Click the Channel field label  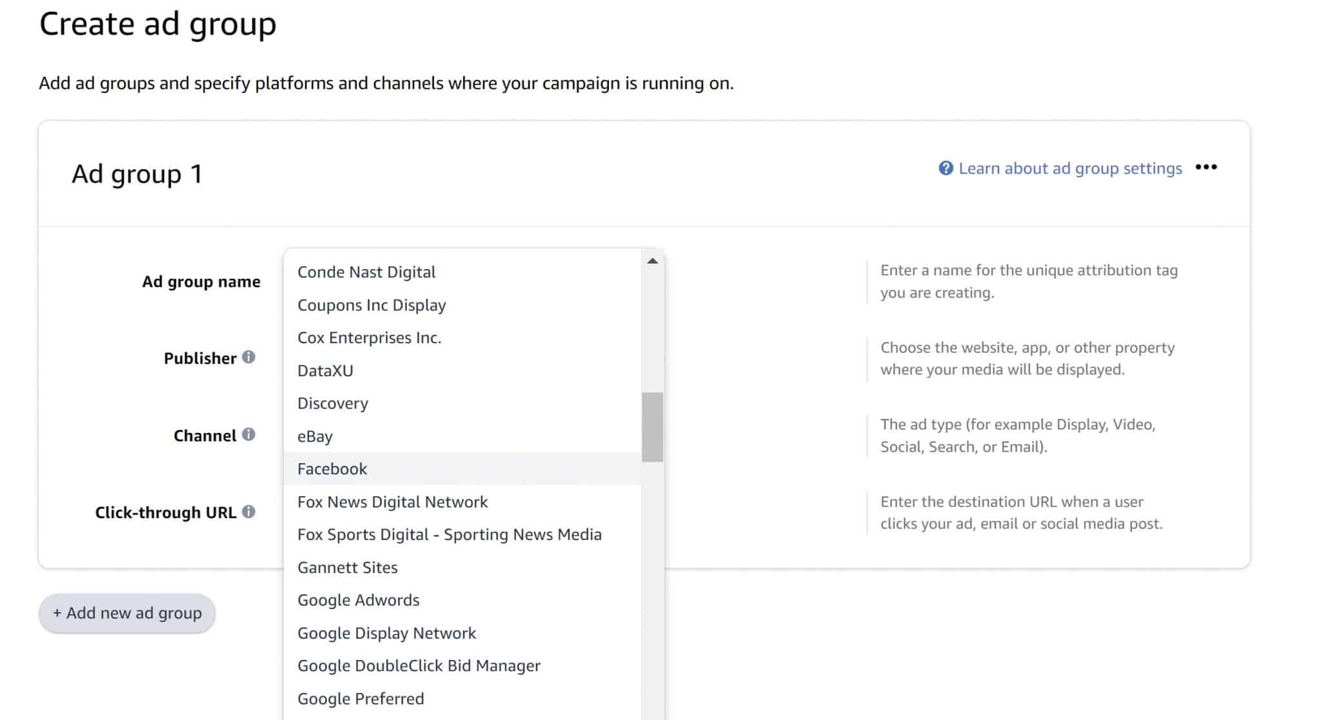click(205, 435)
